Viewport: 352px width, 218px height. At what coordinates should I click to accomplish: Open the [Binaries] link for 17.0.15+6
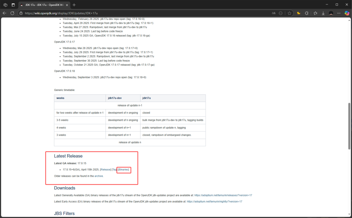point(123,170)
